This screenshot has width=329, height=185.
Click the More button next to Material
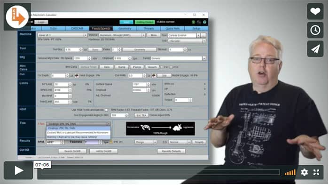click(x=154, y=35)
